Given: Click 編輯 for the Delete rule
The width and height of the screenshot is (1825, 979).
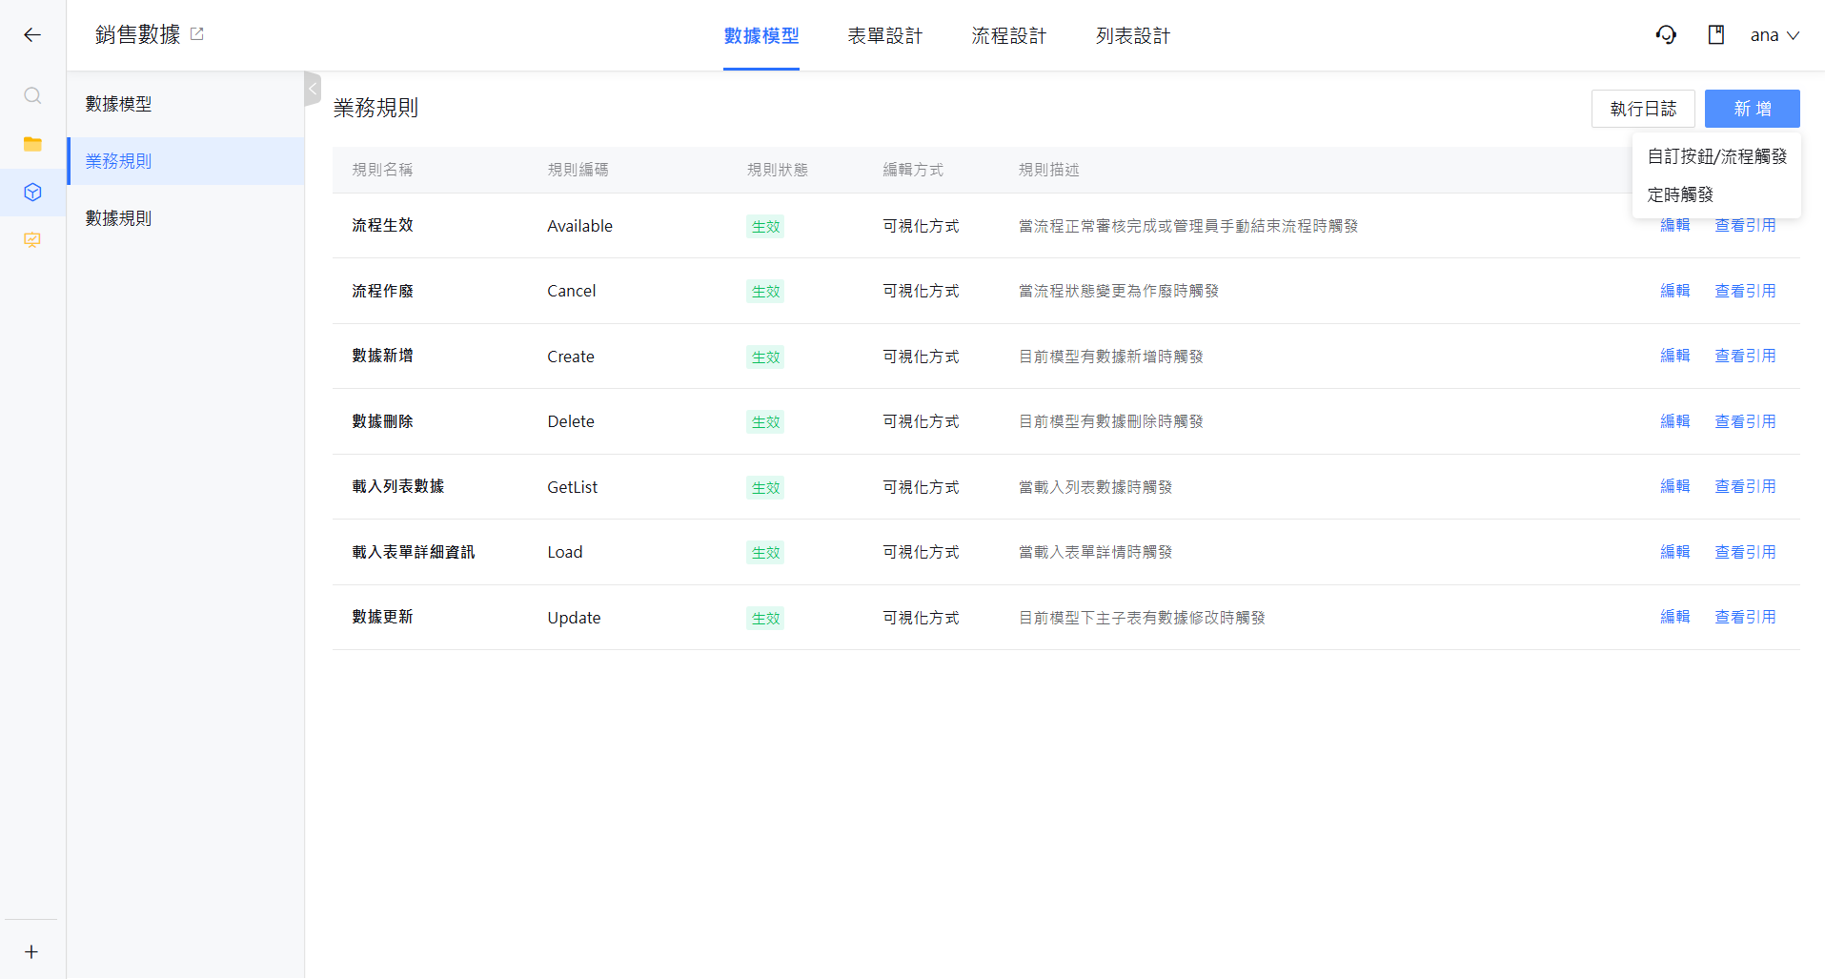Looking at the screenshot, I should pos(1675,421).
